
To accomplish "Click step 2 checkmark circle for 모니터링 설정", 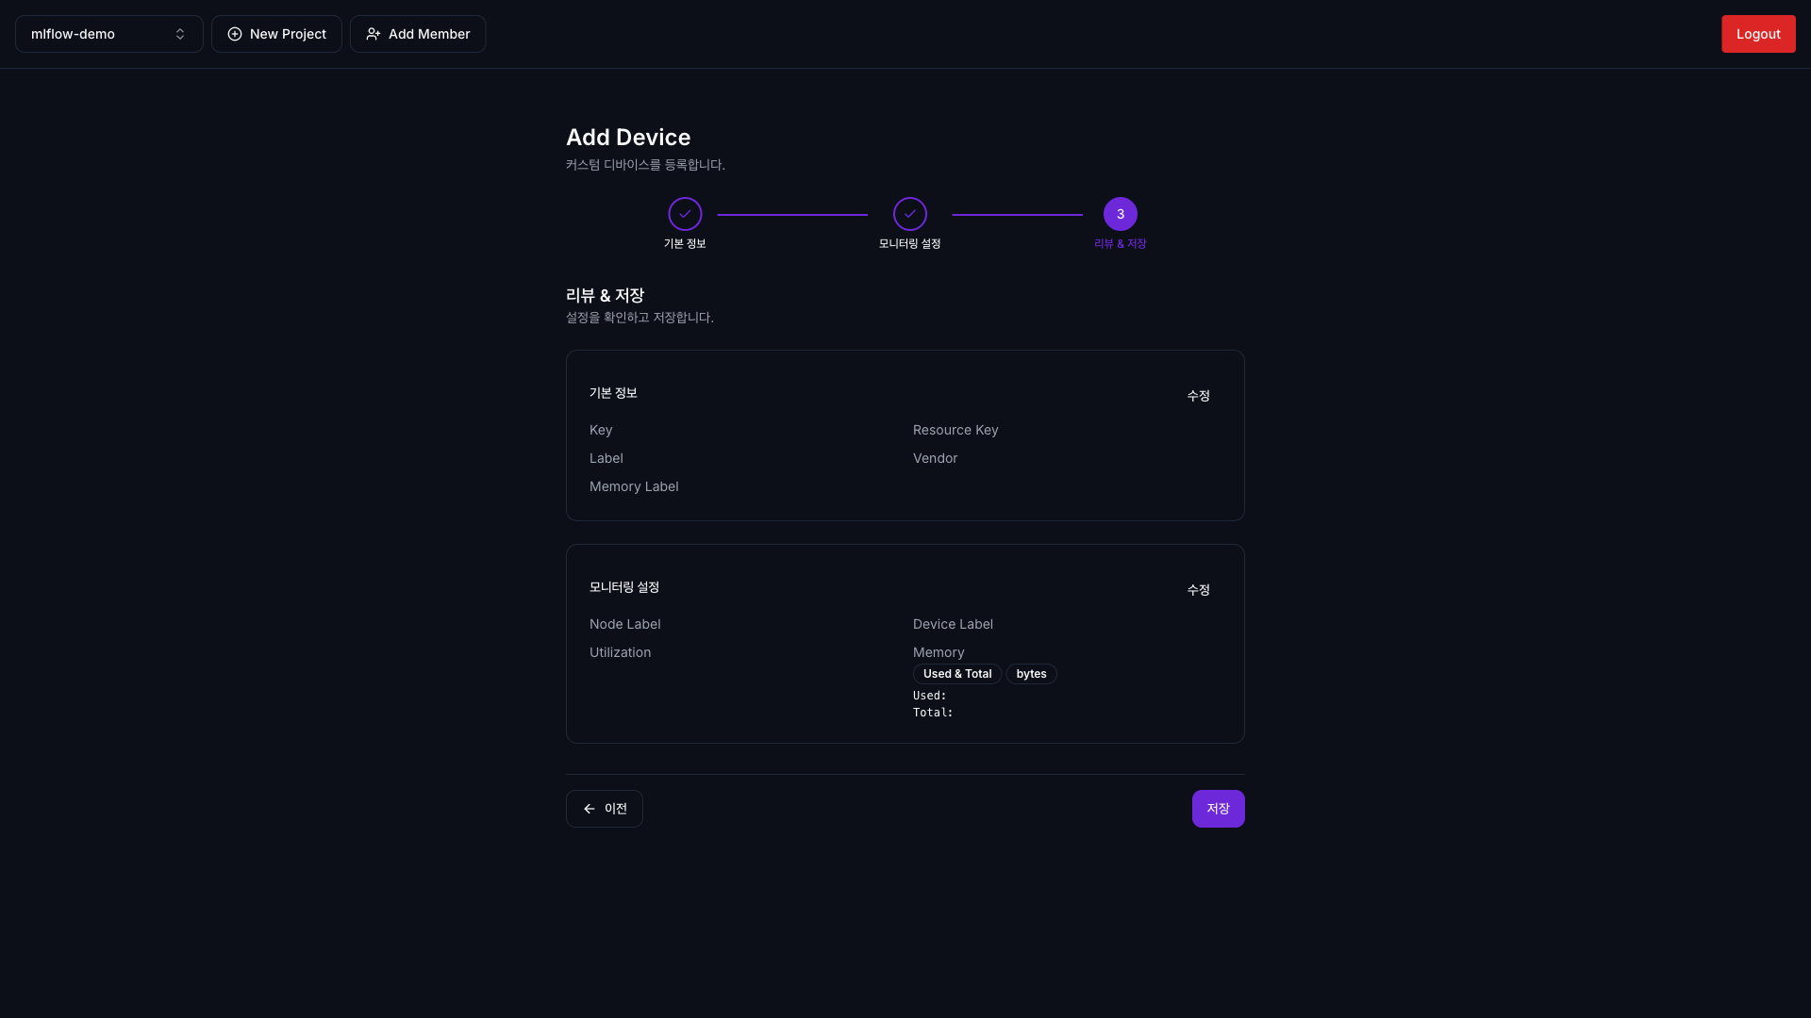I will [910, 214].
